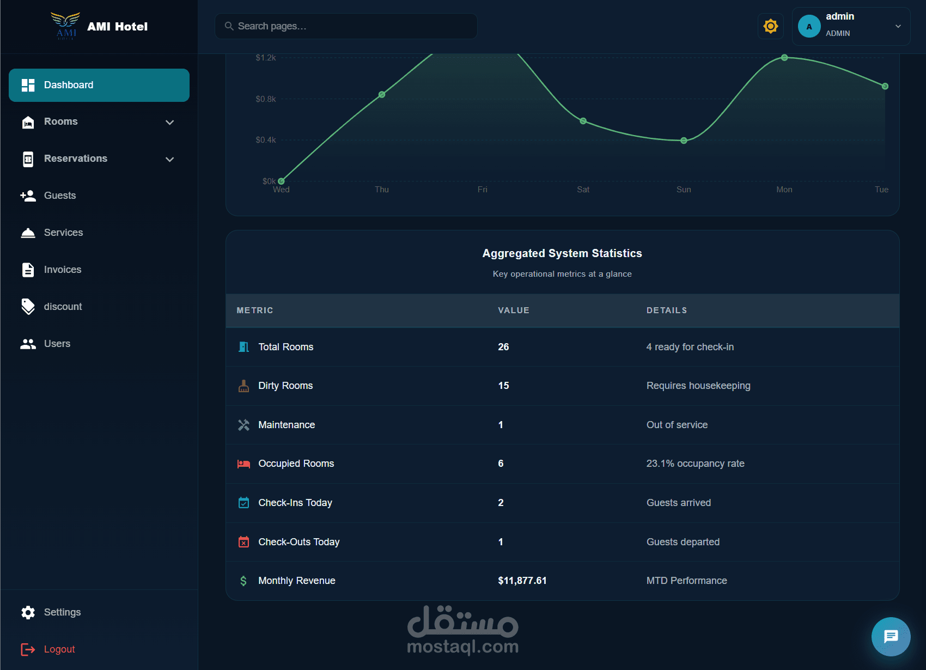Click the AMI Hotel logo icon
Viewport: 926px width, 670px height.
pos(65,26)
